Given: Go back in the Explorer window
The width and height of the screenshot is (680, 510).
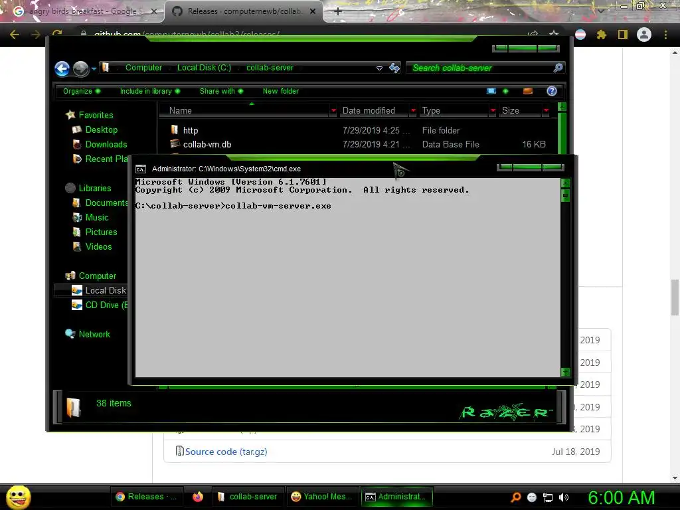Looking at the screenshot, I should 62,68.
